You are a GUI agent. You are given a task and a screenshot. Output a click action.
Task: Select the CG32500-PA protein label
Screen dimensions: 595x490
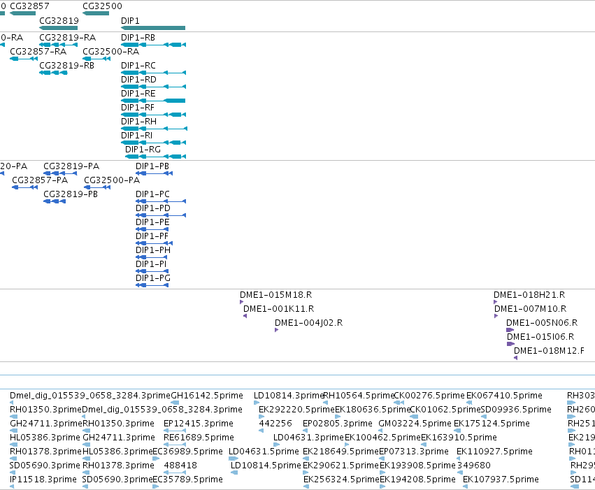pos(112,180)
